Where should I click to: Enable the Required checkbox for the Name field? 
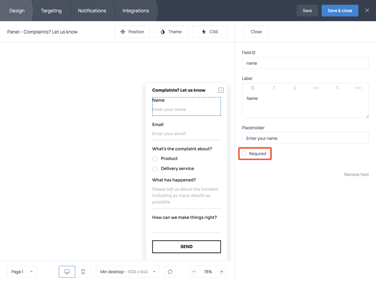pos(245,154)
